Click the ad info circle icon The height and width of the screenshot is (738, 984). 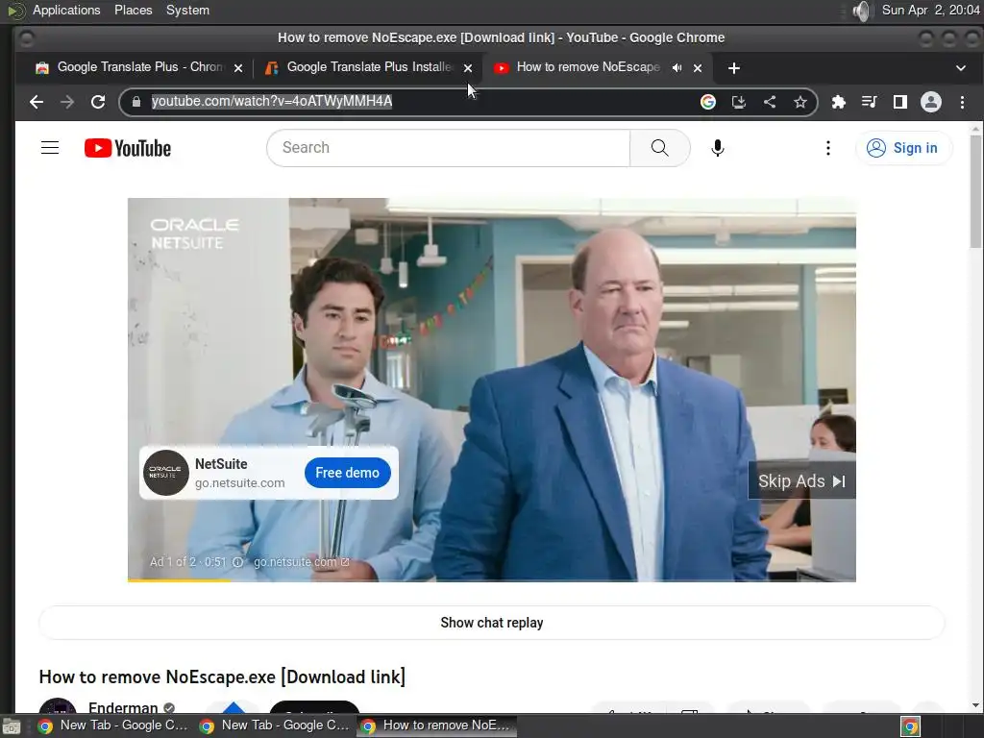(238, 562)
